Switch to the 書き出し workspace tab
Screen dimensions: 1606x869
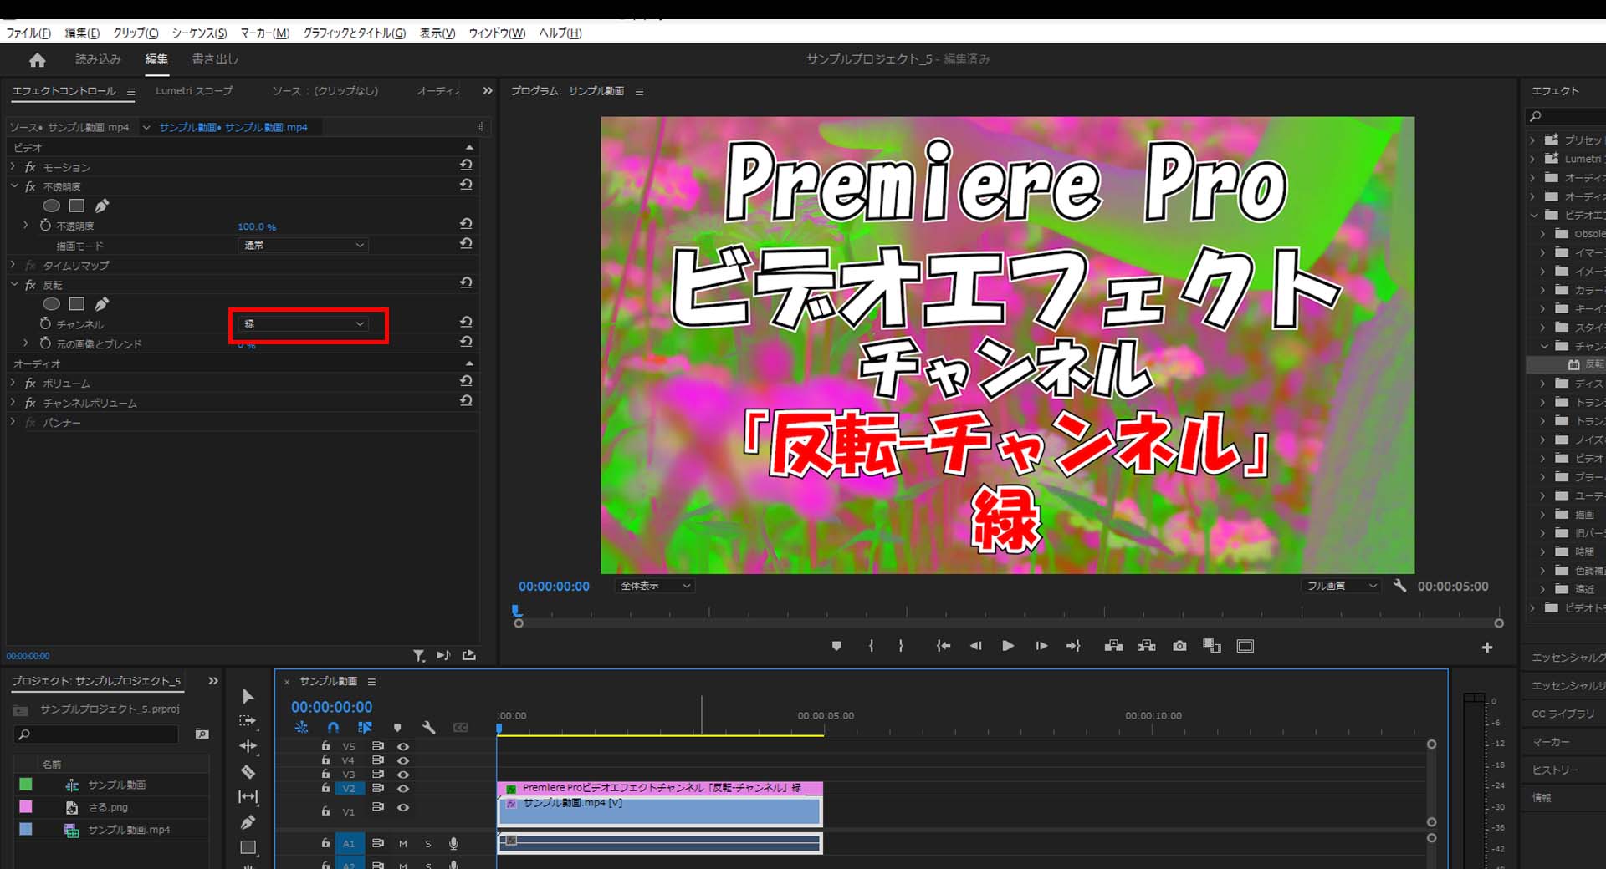(x=215, y=59)
